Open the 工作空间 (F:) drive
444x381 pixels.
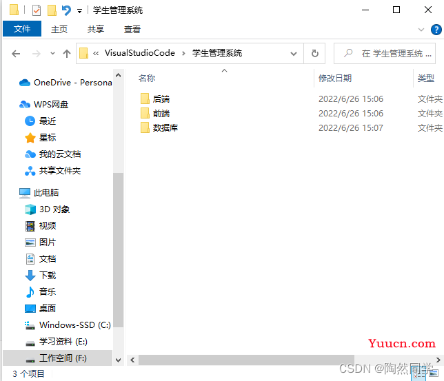[57, 358]
